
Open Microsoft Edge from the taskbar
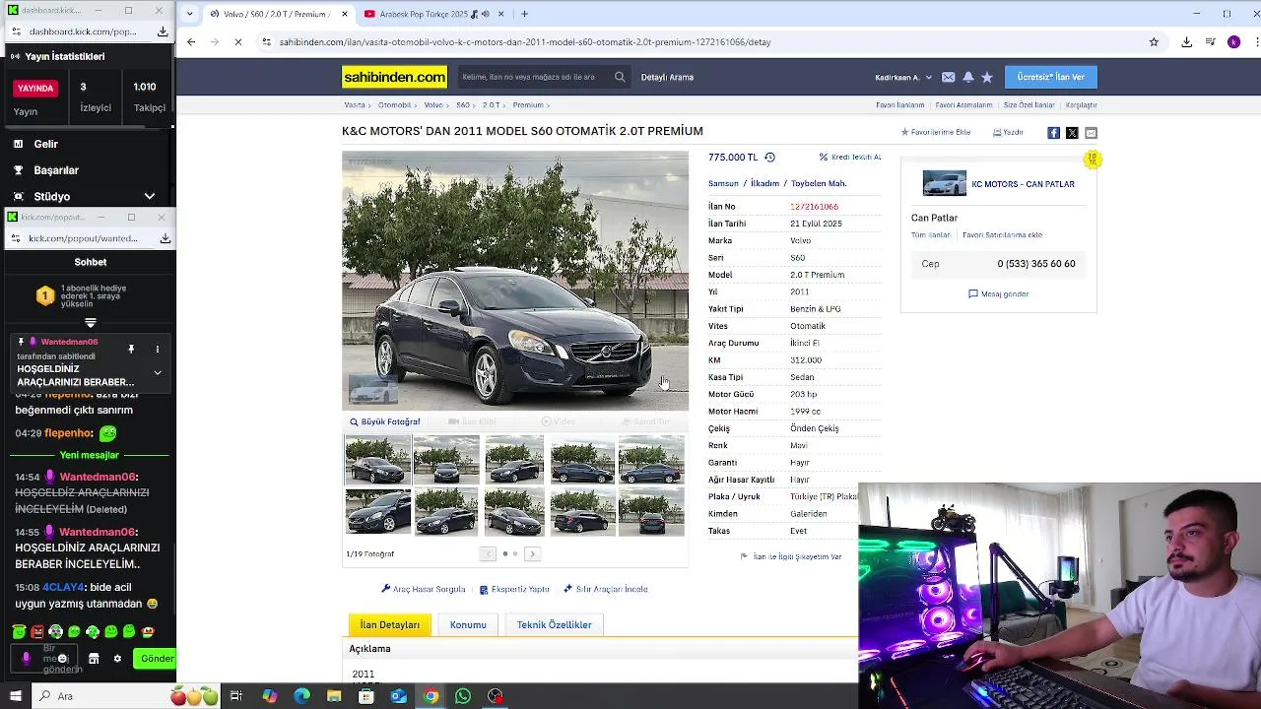[301, 696]
